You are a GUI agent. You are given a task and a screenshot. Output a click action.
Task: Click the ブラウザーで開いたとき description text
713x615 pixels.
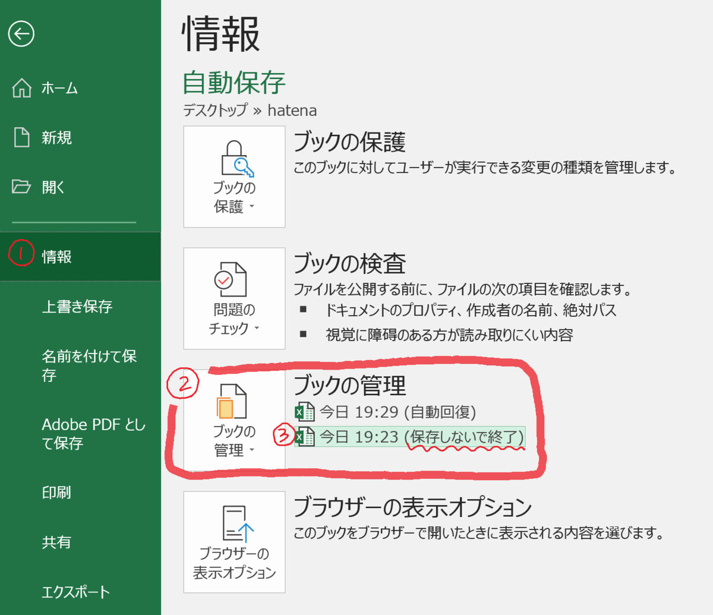point(479,532)
